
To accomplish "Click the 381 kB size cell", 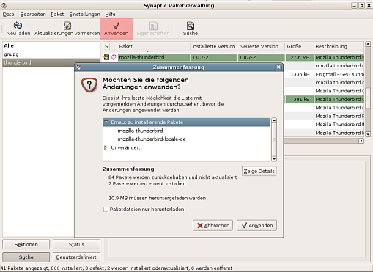I will pyautogui.click(x=300, y=99).
